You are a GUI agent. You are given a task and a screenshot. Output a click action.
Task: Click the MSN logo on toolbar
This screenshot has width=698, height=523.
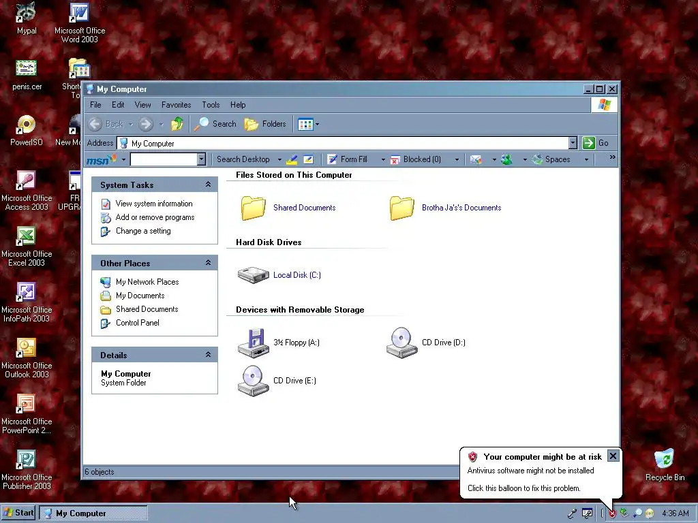[102, 159]
